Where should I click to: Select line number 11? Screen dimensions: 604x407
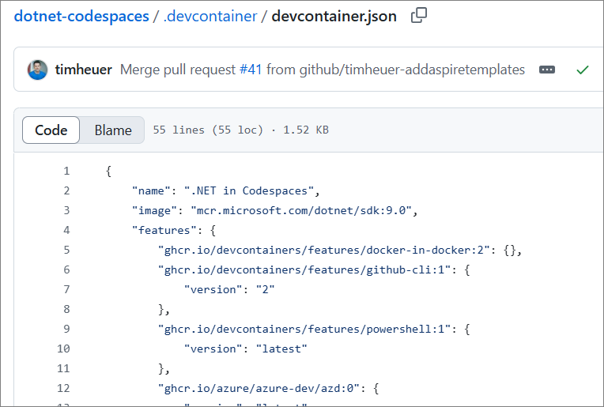pos(63,368)
